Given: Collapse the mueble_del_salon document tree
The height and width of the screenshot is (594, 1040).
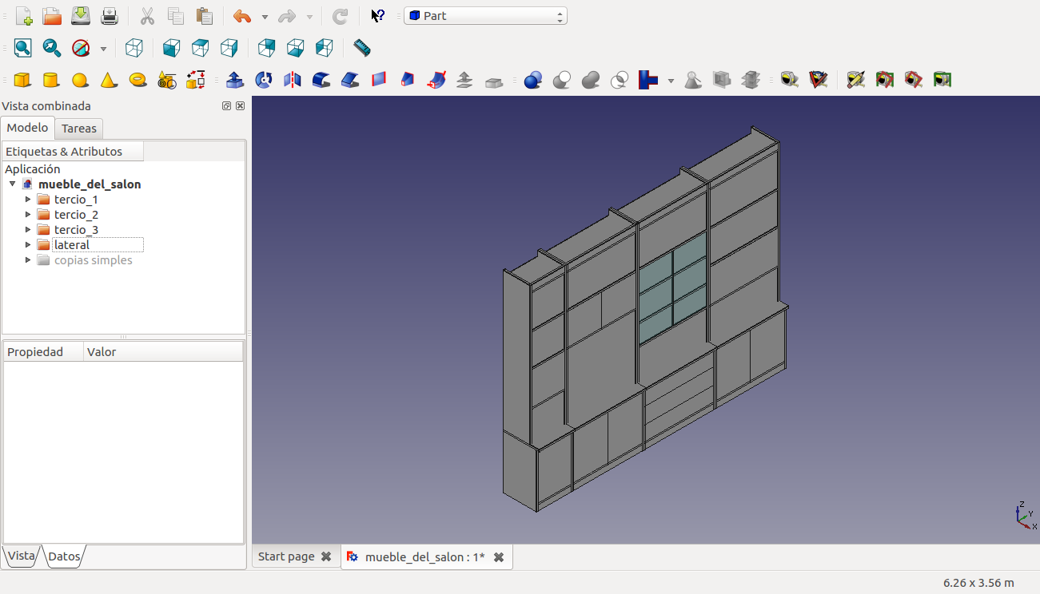Looking at the screenshot, I should (12, 184).
